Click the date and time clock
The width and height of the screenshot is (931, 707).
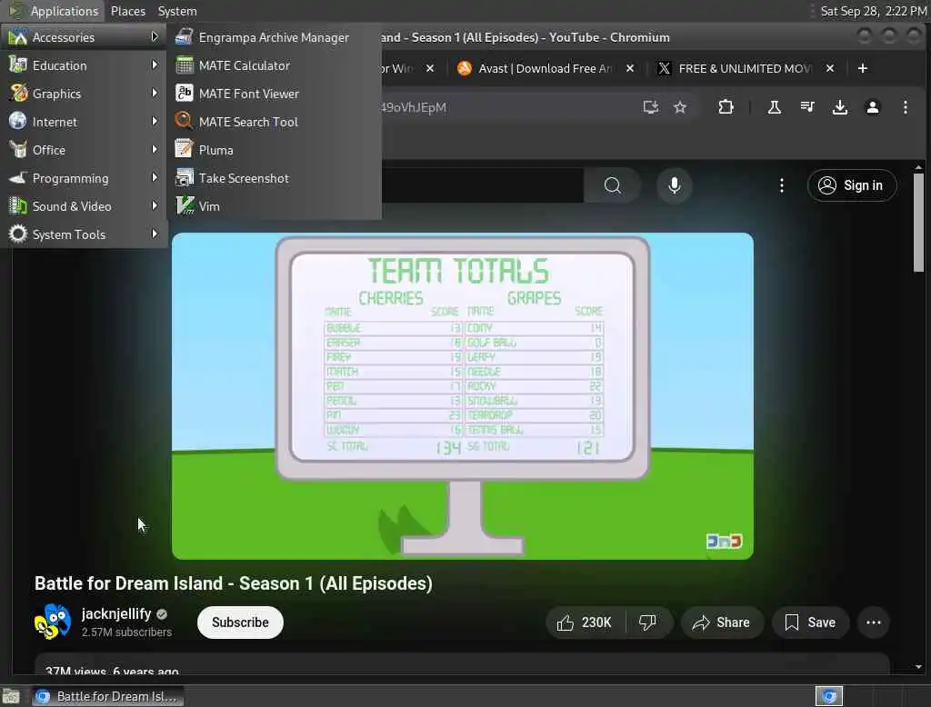(x=873, y=11)
